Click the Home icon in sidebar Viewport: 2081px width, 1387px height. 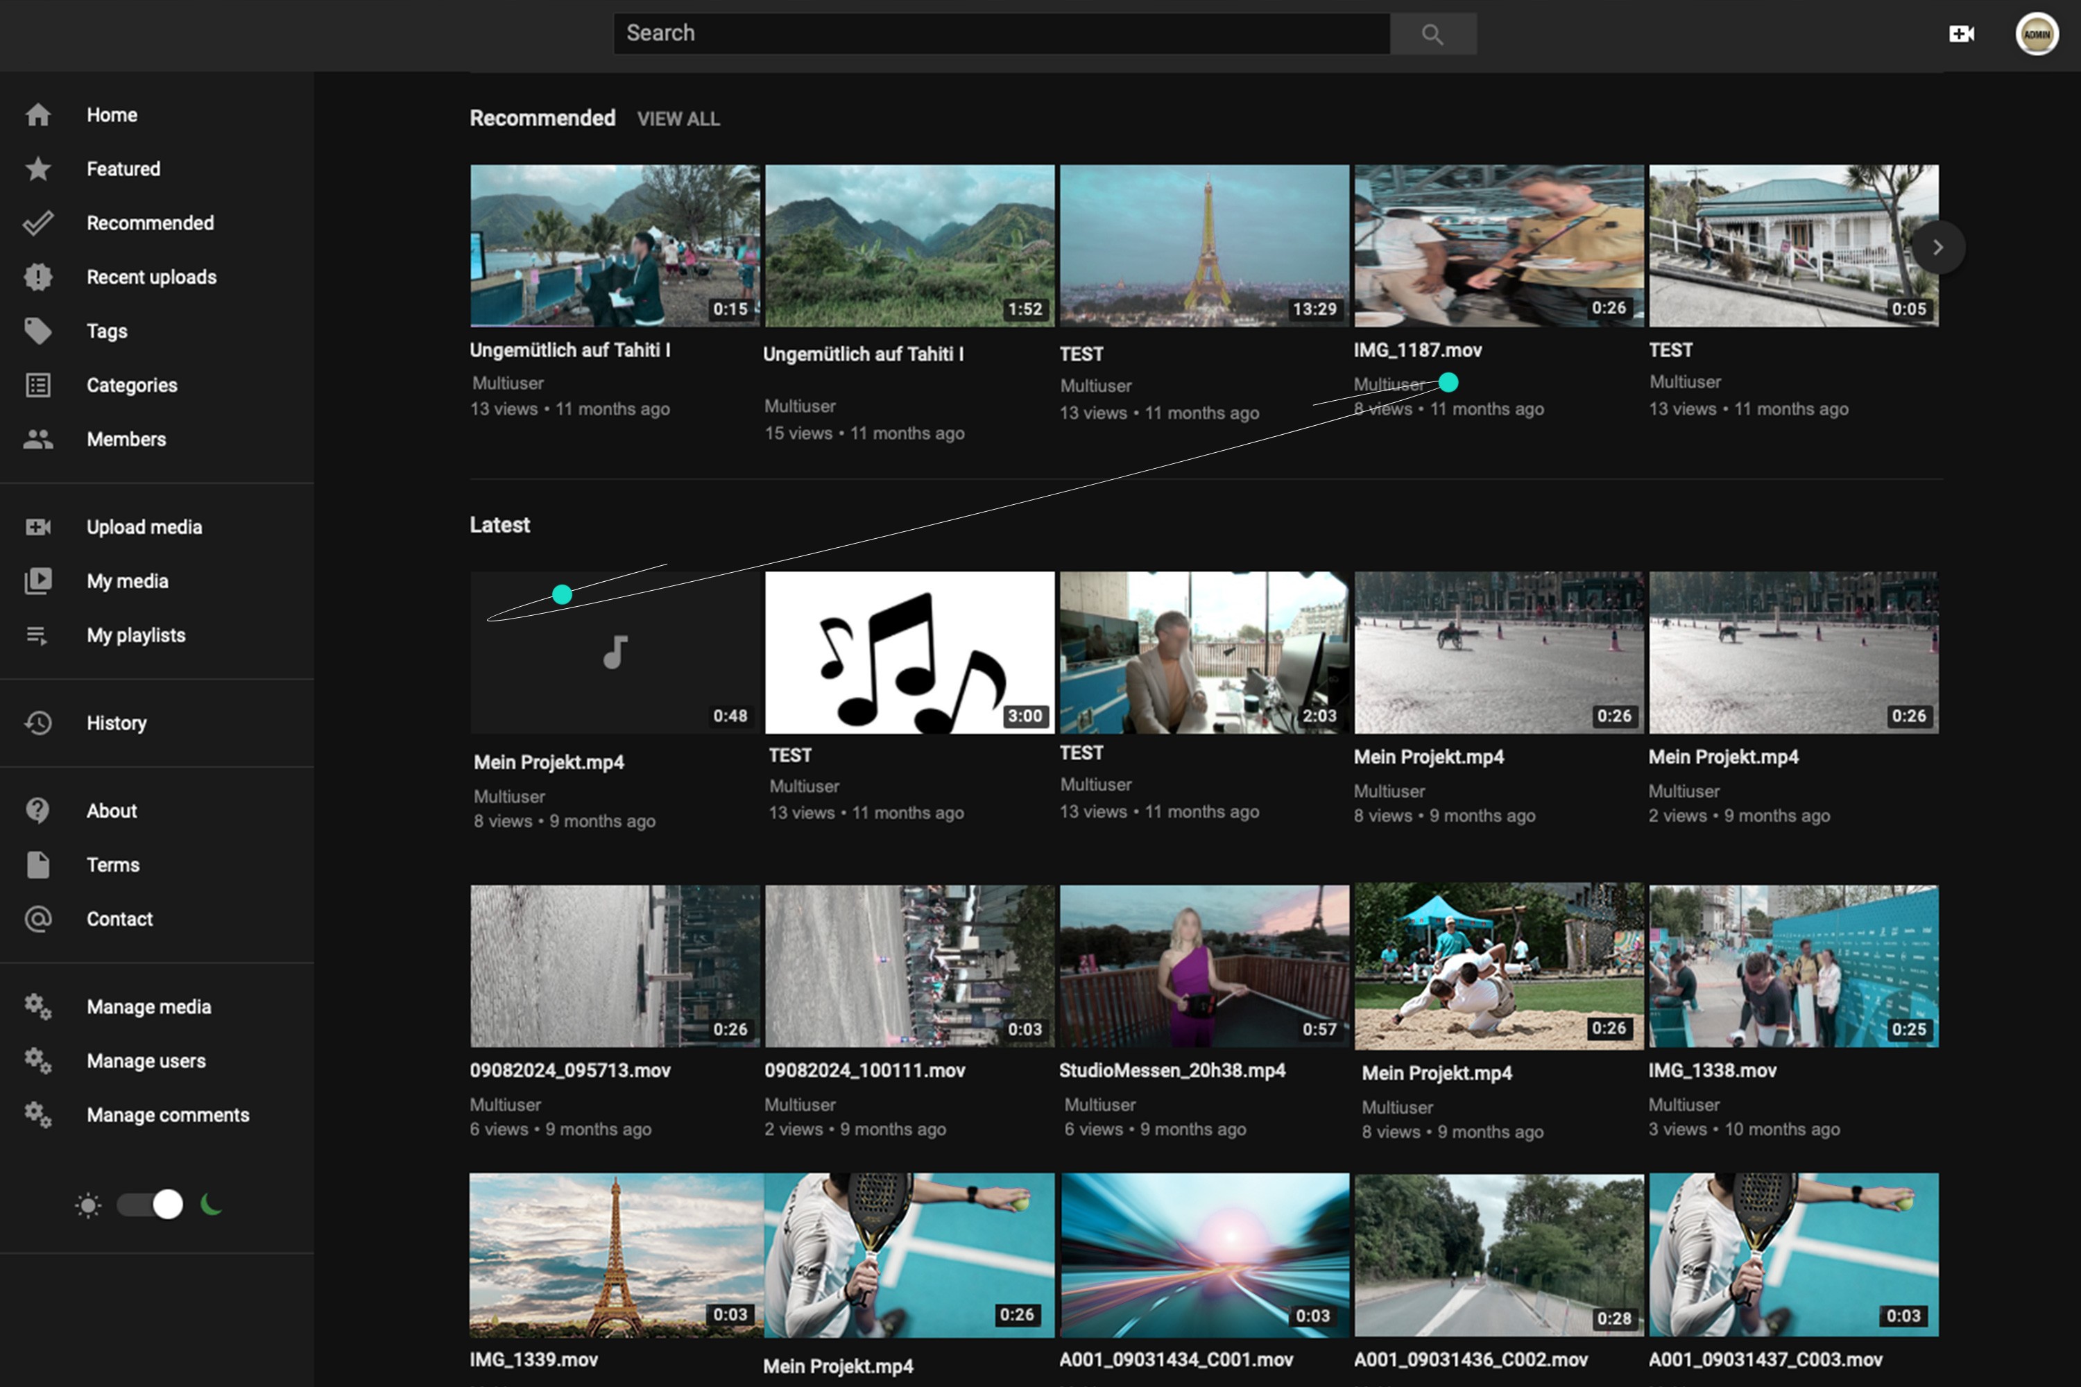click(38, 115)
